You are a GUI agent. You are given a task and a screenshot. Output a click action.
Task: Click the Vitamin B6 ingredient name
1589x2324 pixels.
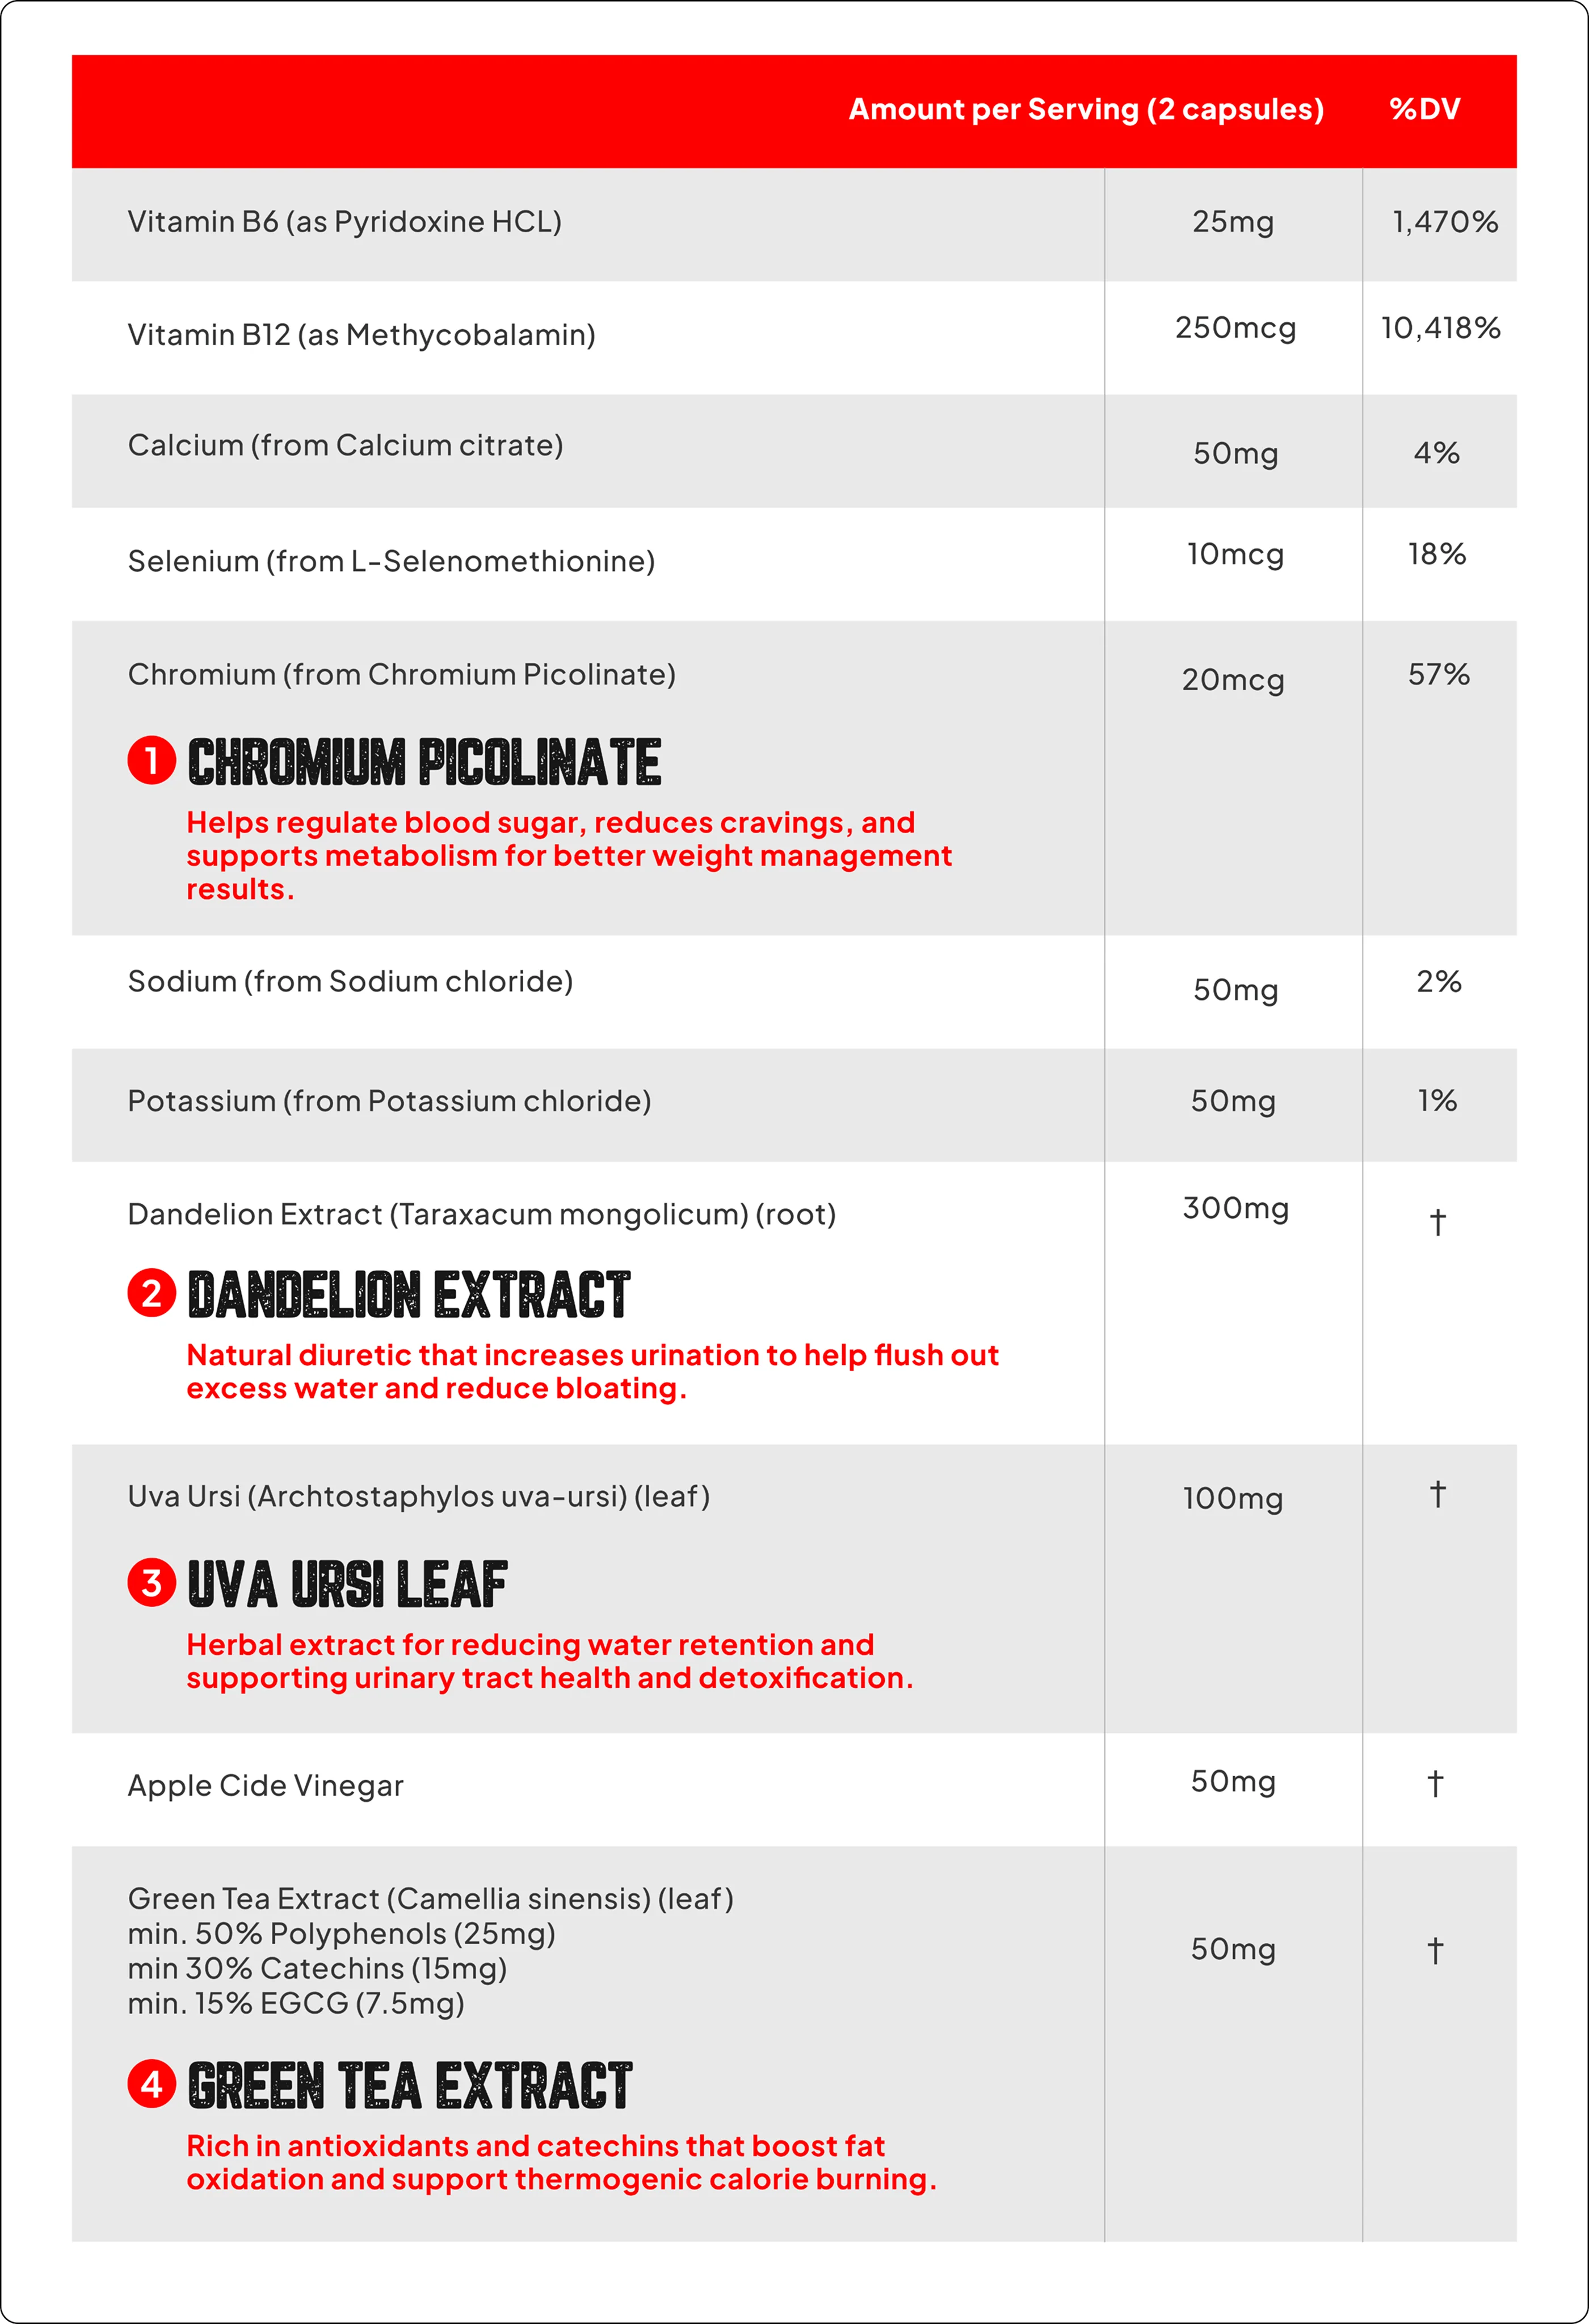tap(344, 222)
